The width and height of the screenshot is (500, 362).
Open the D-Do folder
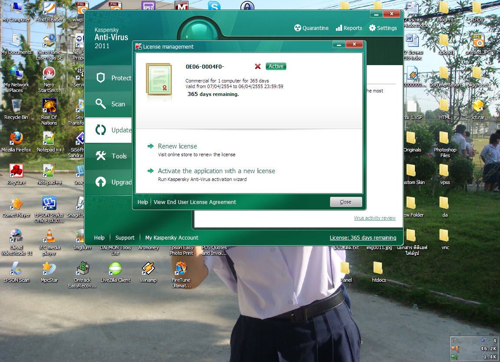pos(478,12)
